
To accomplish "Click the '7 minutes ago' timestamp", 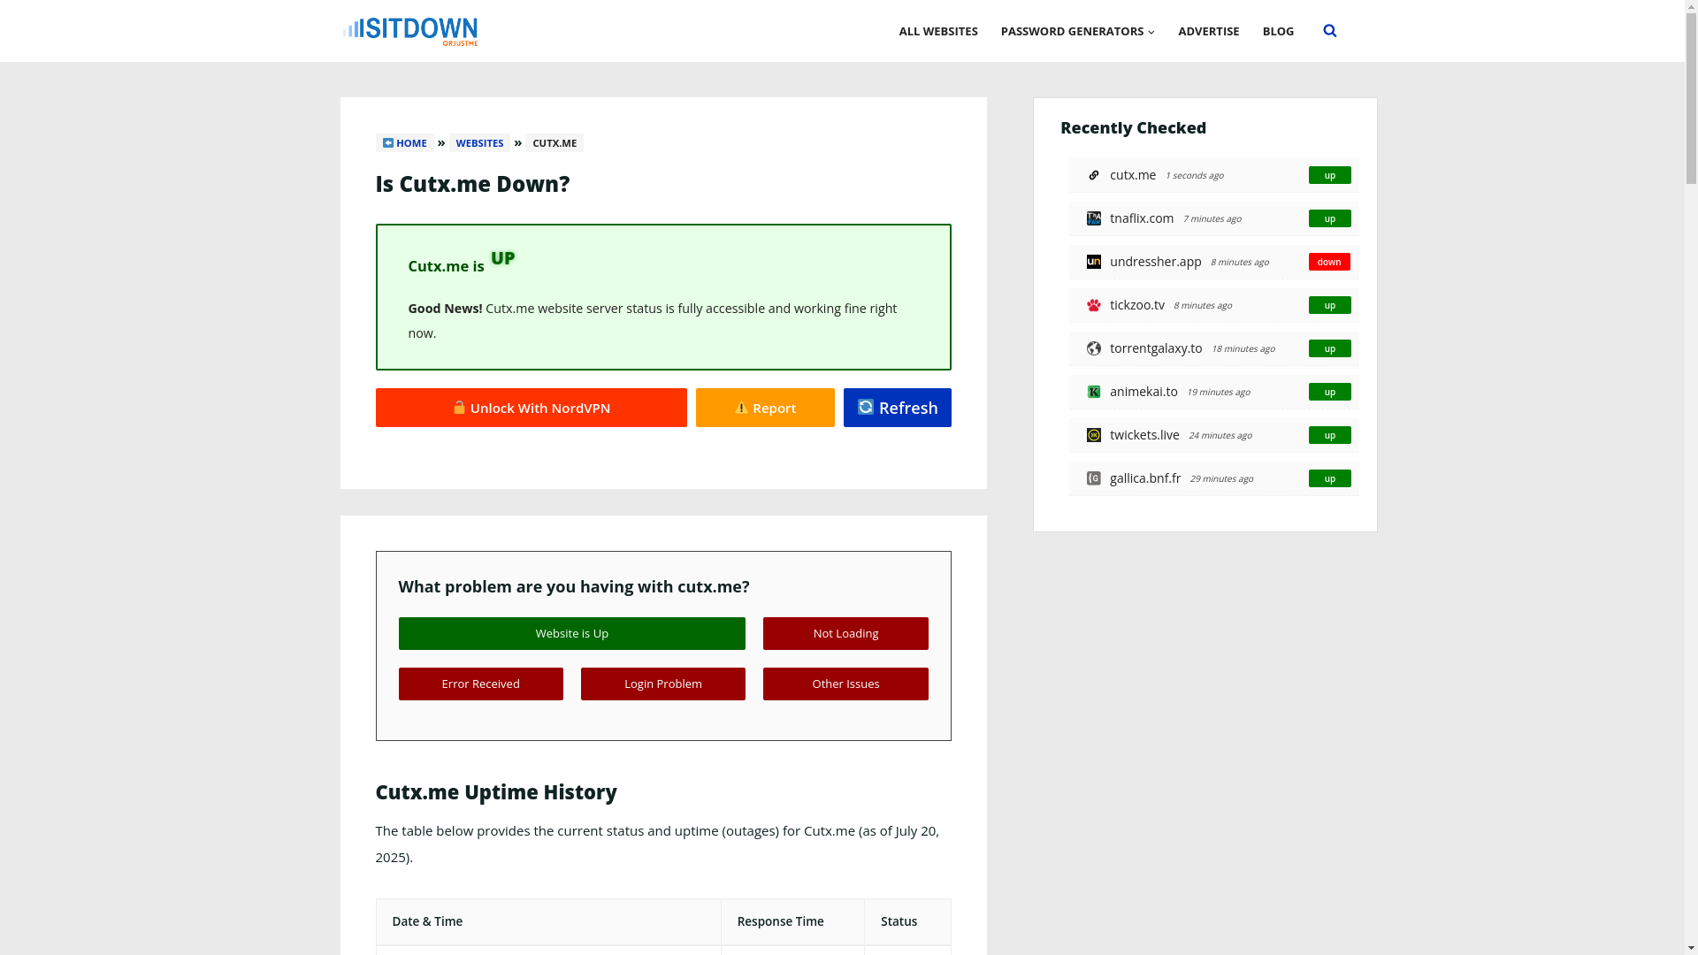I will (1212, 219).
